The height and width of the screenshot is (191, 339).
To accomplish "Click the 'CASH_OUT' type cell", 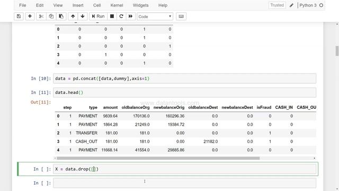I will (x=86, y=142).
